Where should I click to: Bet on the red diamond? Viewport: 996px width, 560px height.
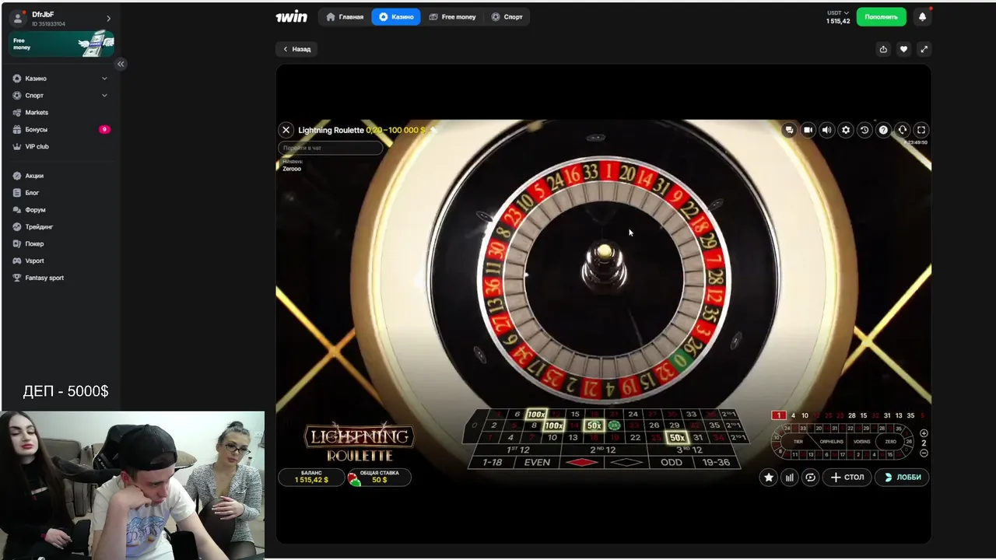pyautogui.click(x=581, y=463)
